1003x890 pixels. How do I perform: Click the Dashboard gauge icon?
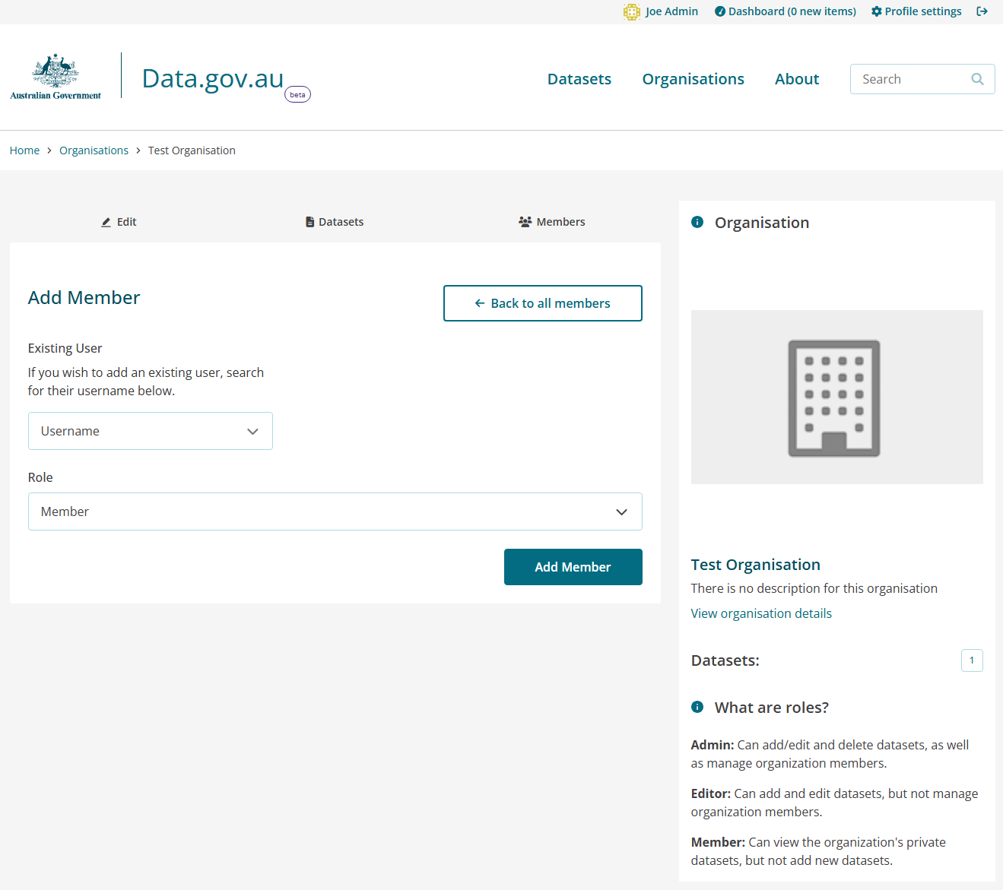point(719,11)
